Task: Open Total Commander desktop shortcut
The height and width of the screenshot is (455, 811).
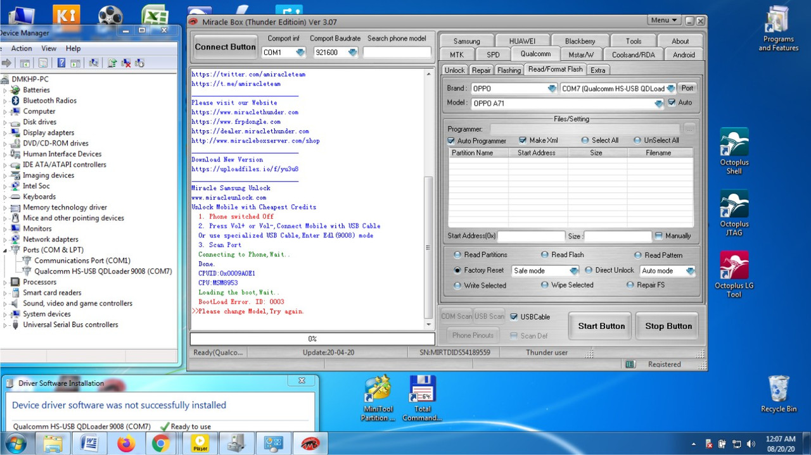Action: coord(422,398)
